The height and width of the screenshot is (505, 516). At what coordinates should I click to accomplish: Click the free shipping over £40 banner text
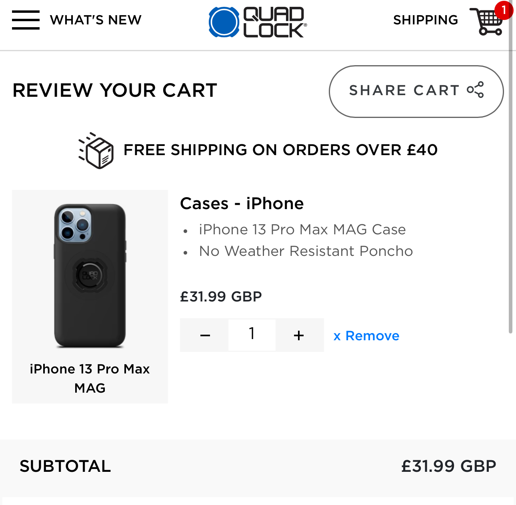point(280,150)
